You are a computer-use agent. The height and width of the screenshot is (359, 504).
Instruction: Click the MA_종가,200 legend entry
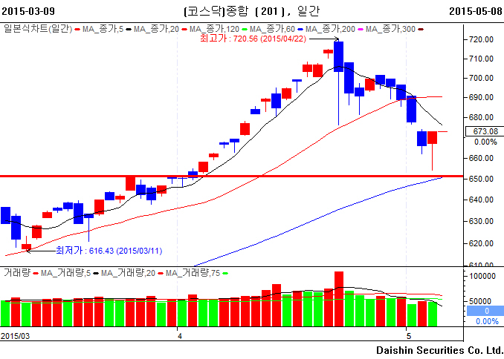[x=335, y=29]
